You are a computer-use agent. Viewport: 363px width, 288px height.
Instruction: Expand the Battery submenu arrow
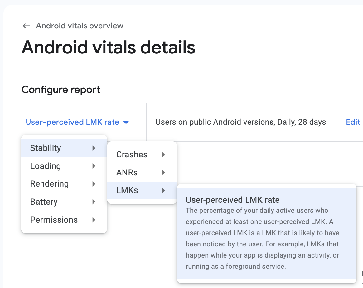(94, 202)
